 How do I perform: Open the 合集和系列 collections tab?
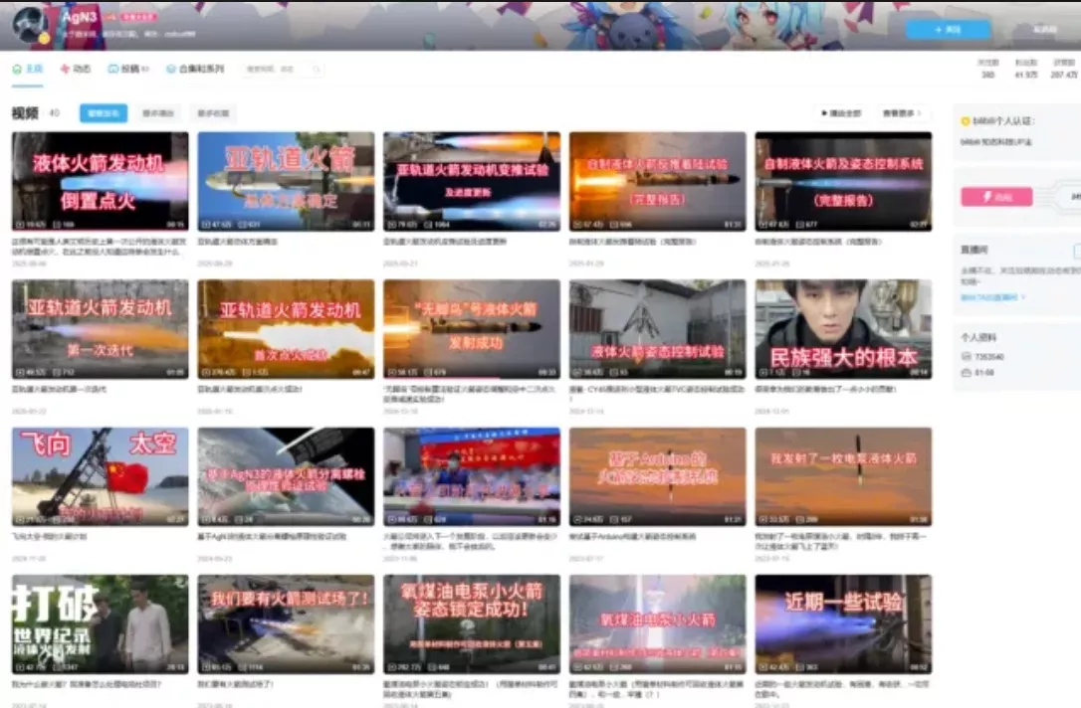(195, 70)
